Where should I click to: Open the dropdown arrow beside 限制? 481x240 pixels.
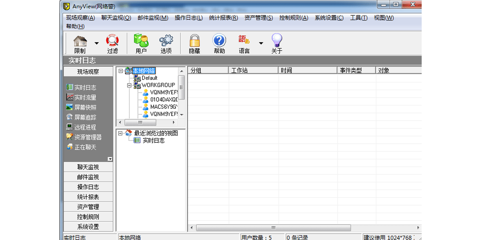[96, 43]
